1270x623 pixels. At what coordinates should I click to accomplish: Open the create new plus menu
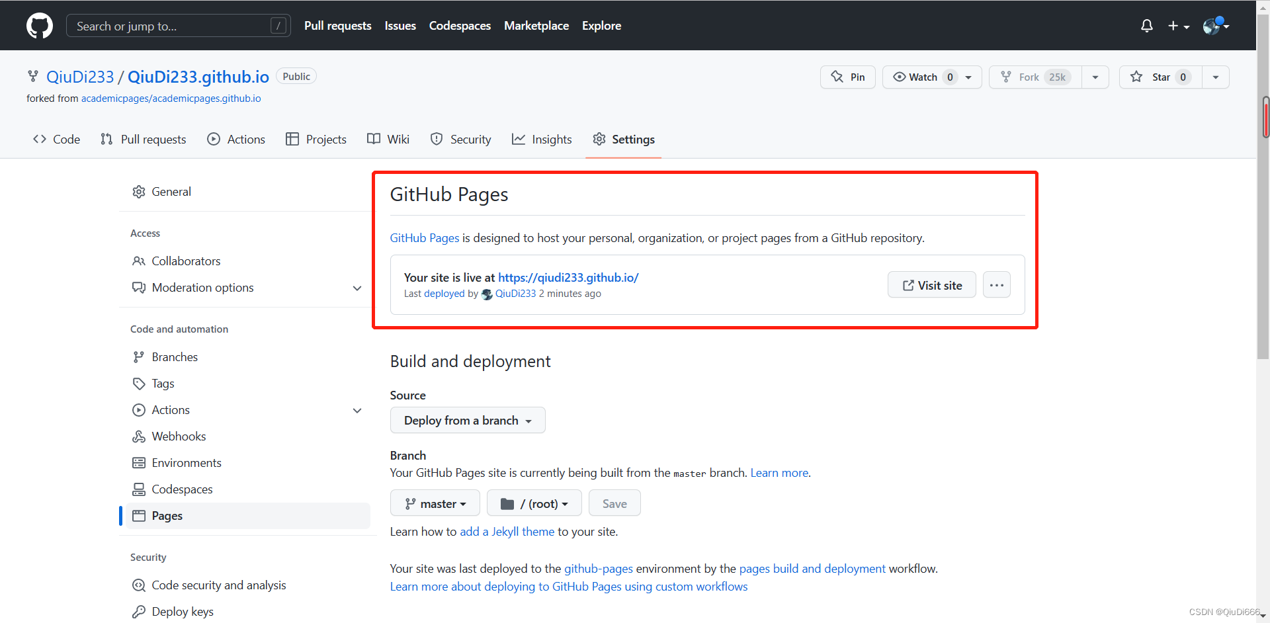tap(1179, 26)
